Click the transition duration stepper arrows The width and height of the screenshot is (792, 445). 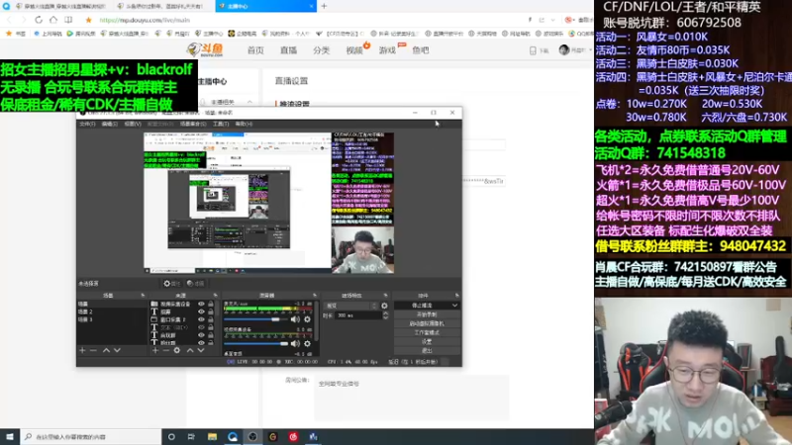coord(385,315)
